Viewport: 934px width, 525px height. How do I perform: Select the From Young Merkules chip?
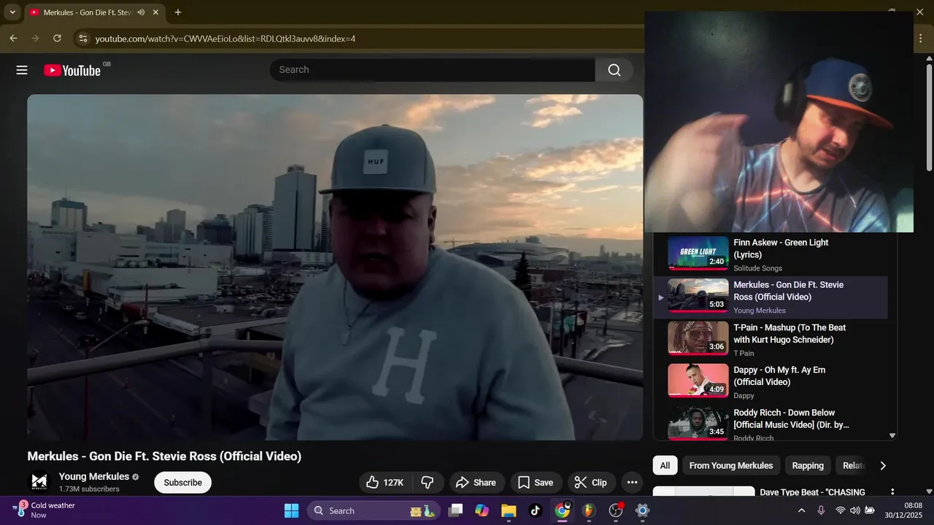(731, 465)
